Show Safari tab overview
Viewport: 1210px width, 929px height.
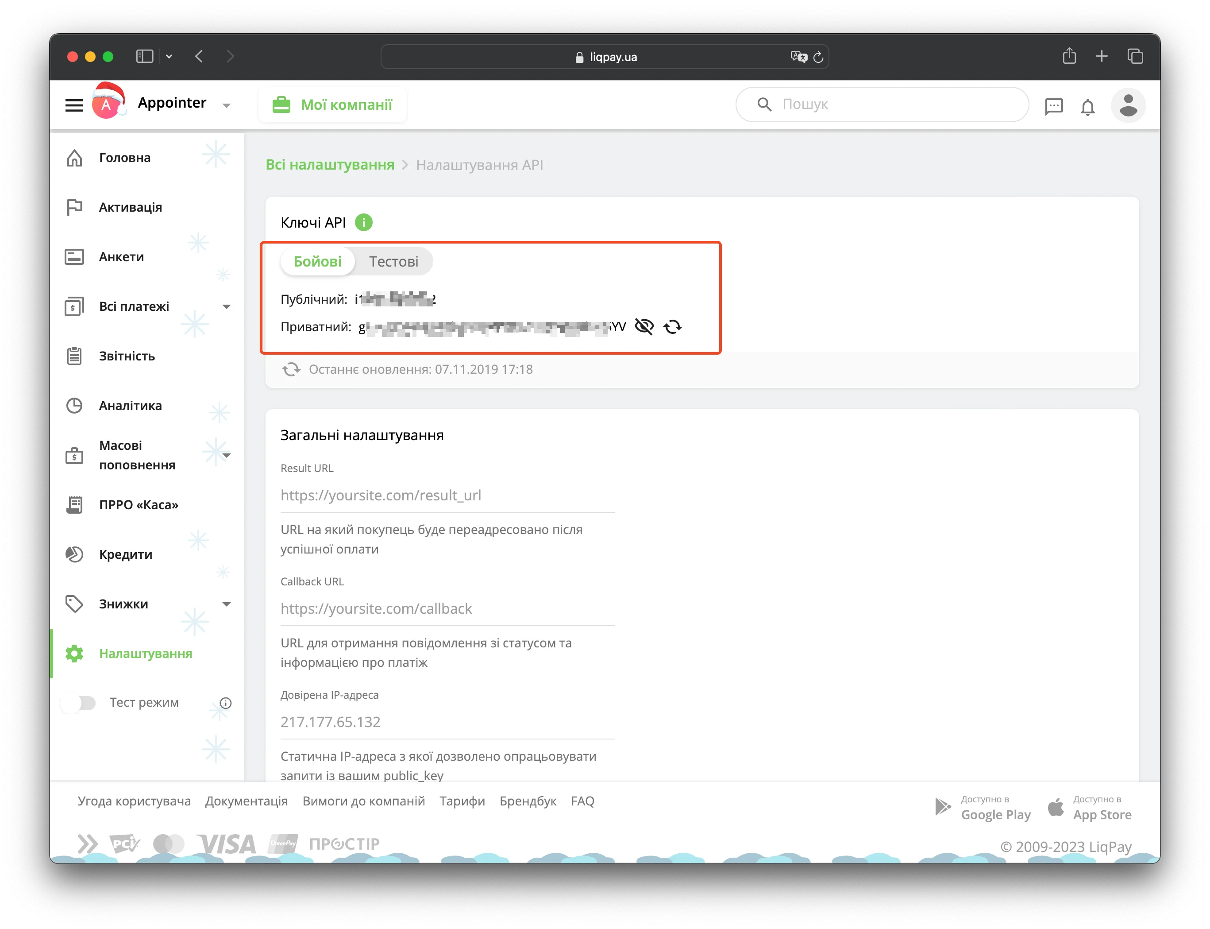(x=1135, y=56)
